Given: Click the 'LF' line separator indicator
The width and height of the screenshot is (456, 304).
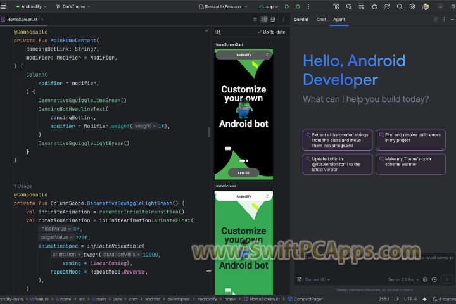Looking at the screenshot, I should click(x=396, y=299).
